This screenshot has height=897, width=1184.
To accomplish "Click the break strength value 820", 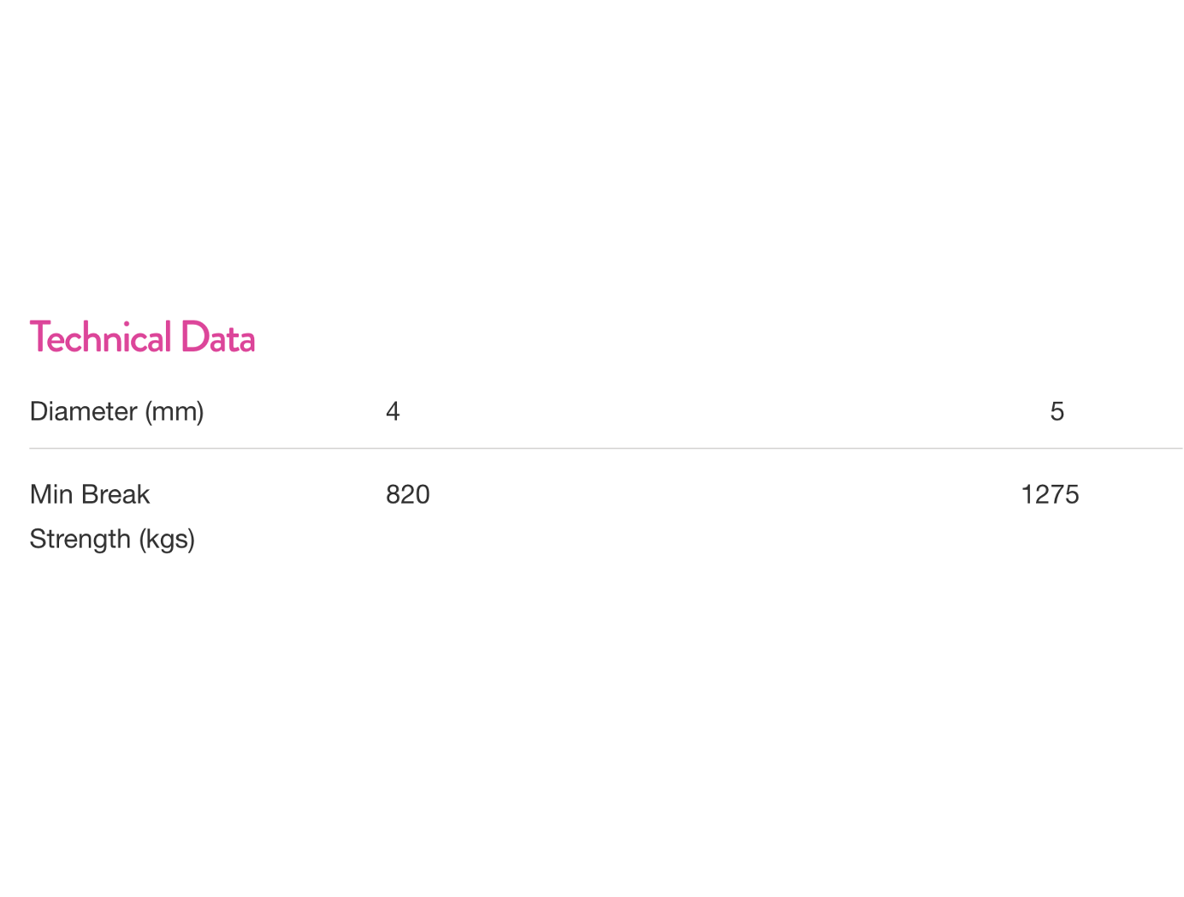I will pyautogui.click(x=408, y=494).
